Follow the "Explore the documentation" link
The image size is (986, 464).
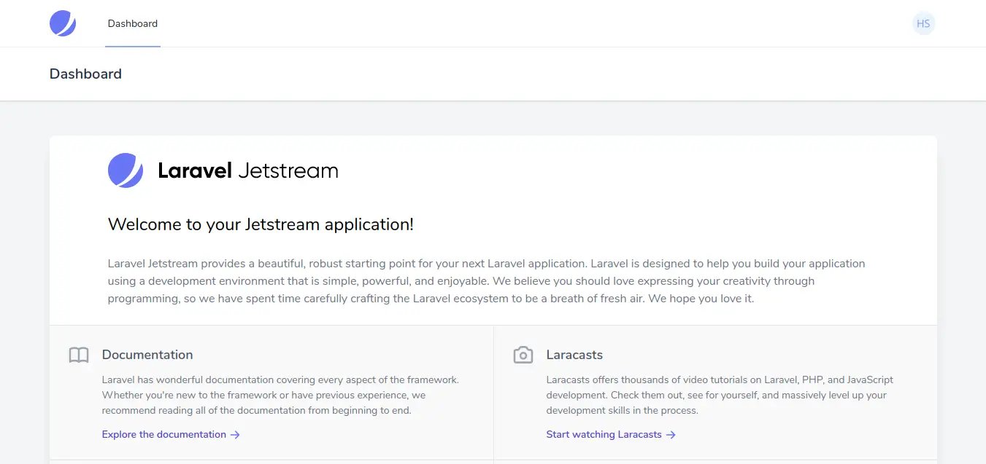click(164, 434)
